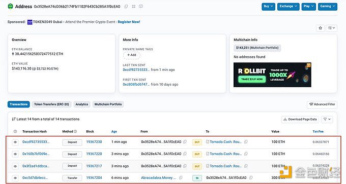Open the Exchange dropdown
This screenshot has height=184, width=346.
click(288, 7)
